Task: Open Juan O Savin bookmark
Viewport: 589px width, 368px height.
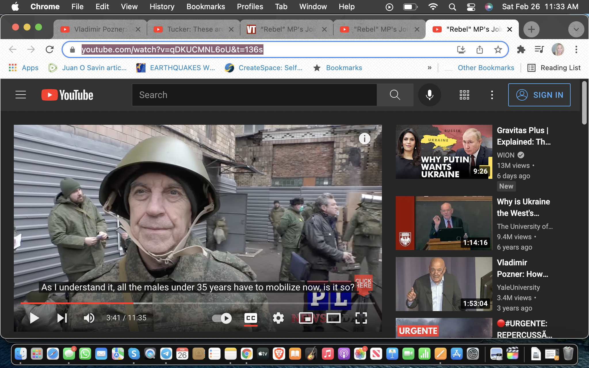Action: pyautogui.click(x=88, y=68)
